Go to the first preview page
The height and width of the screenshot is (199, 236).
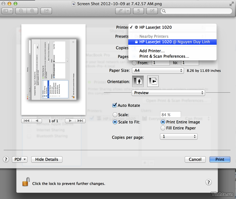pos(27,121)
